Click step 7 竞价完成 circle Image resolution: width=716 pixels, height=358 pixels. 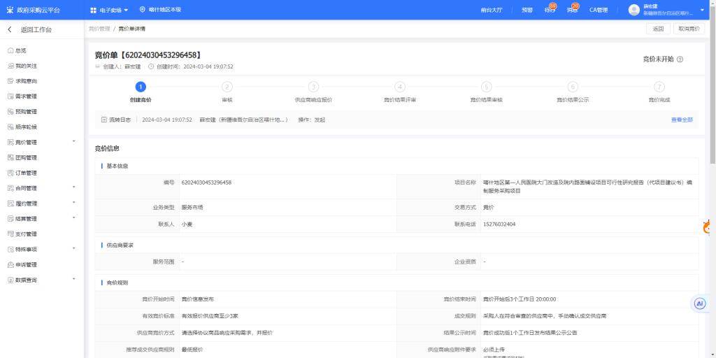(x=659, y=87)
